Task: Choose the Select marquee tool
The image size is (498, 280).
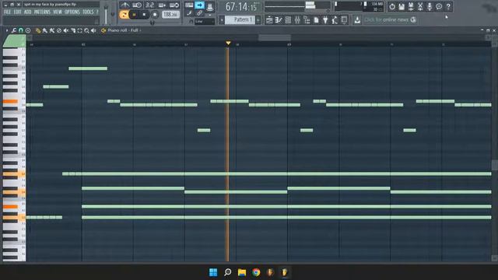Action: (79, 30)
